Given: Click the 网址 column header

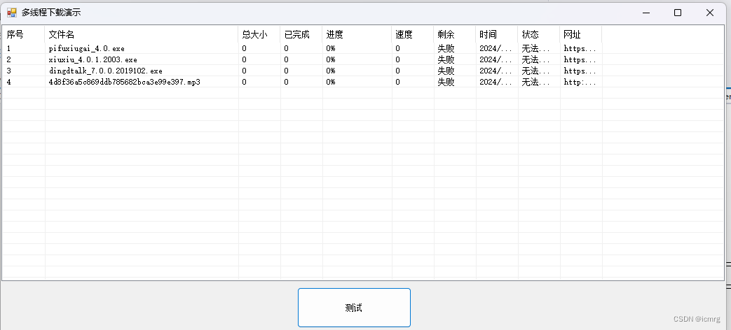Looking at the screenshot, I should [x=580, y=34].
